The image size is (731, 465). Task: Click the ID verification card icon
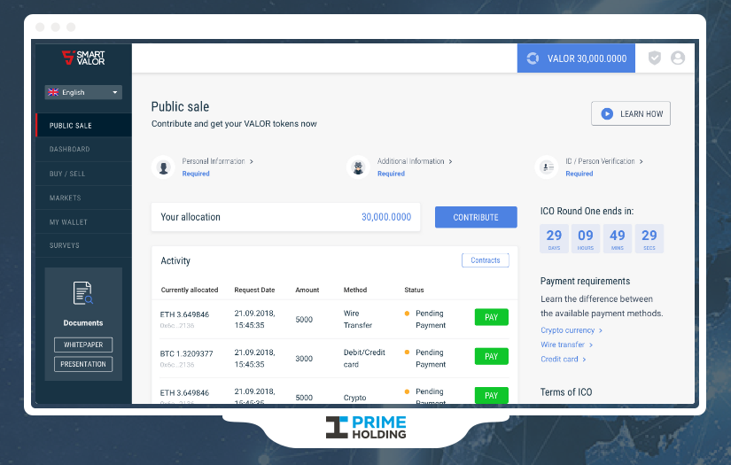(547, 167)
